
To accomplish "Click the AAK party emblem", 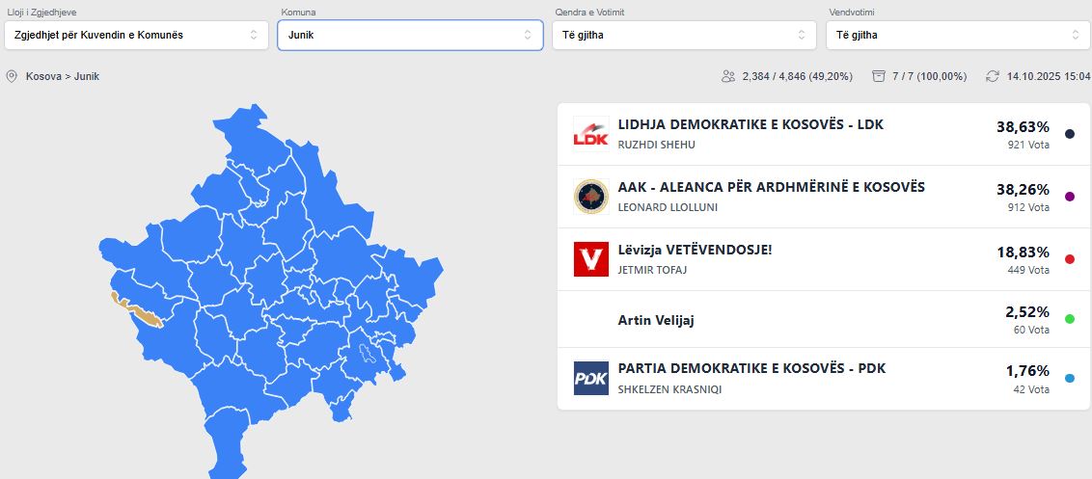I will pos(590,197).
